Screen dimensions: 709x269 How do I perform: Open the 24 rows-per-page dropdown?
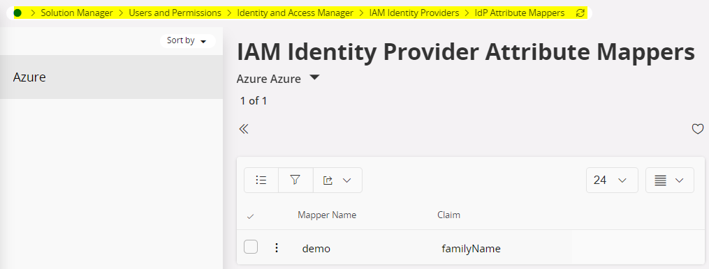click(x=612, y=180)
